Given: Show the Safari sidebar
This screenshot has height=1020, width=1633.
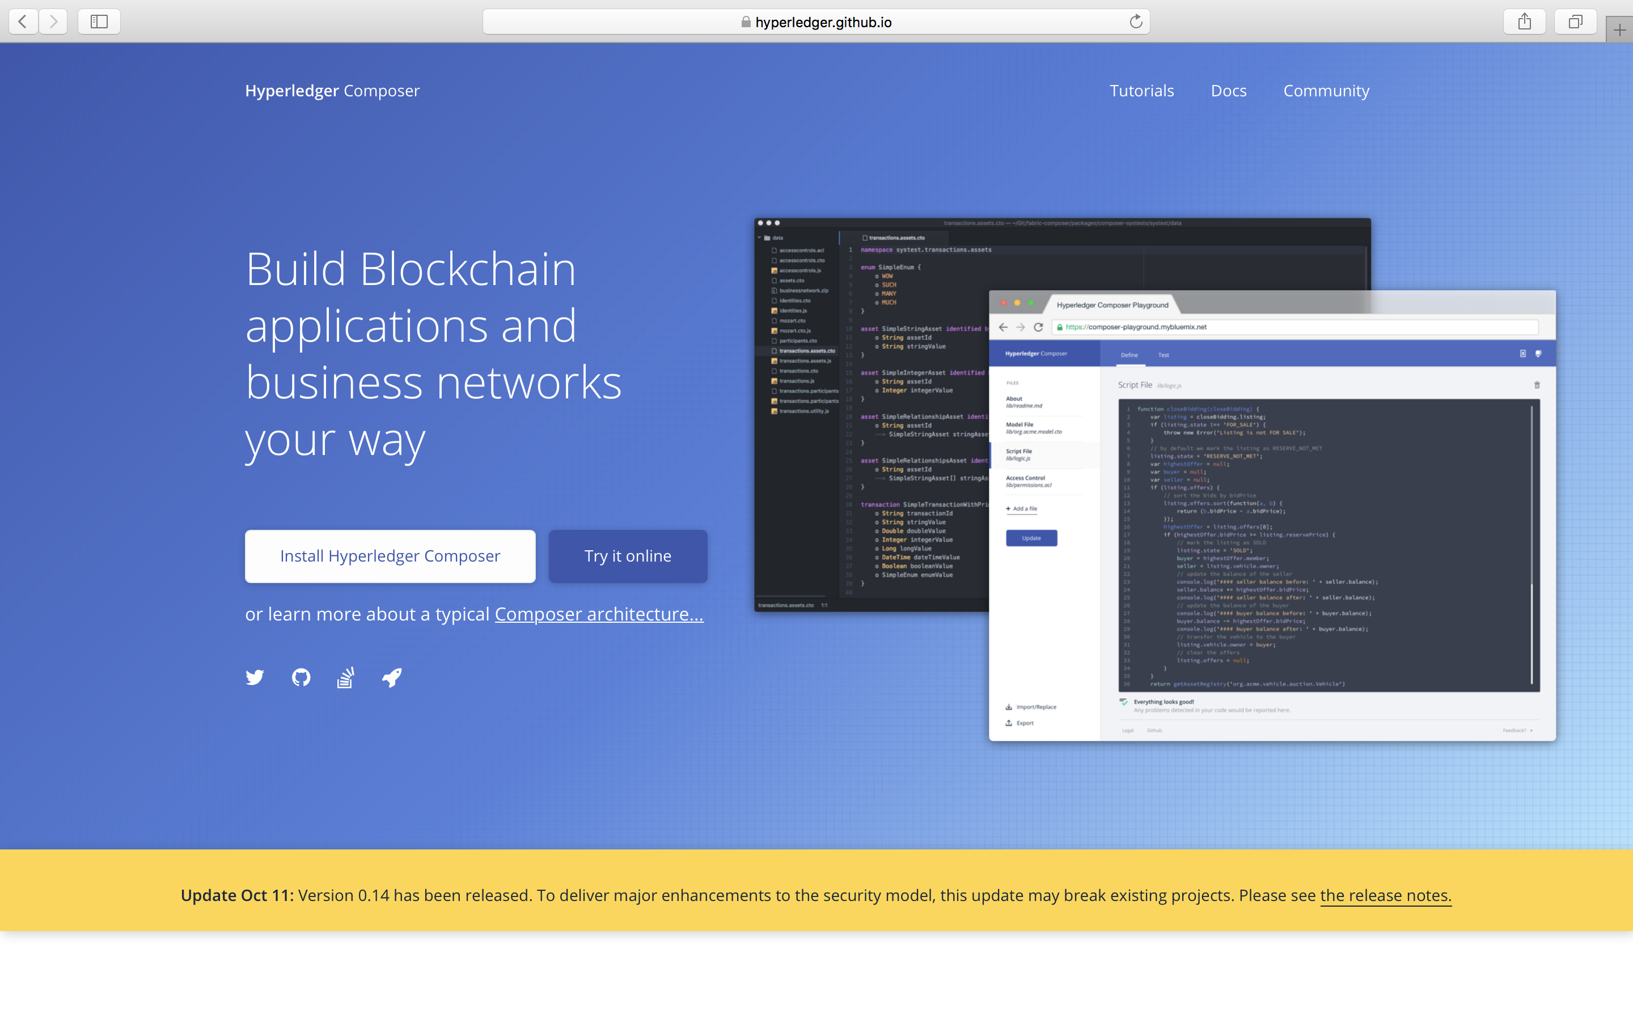Looking at the screenshot, I should [99, 22].
